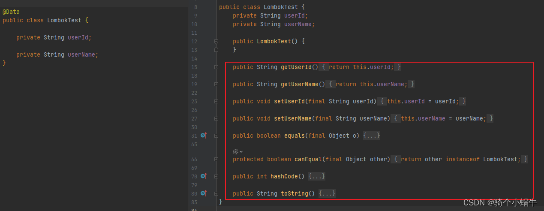Expand the getUserName method fold marker
This screenshot has width=544, height=211.
point(216,84)
